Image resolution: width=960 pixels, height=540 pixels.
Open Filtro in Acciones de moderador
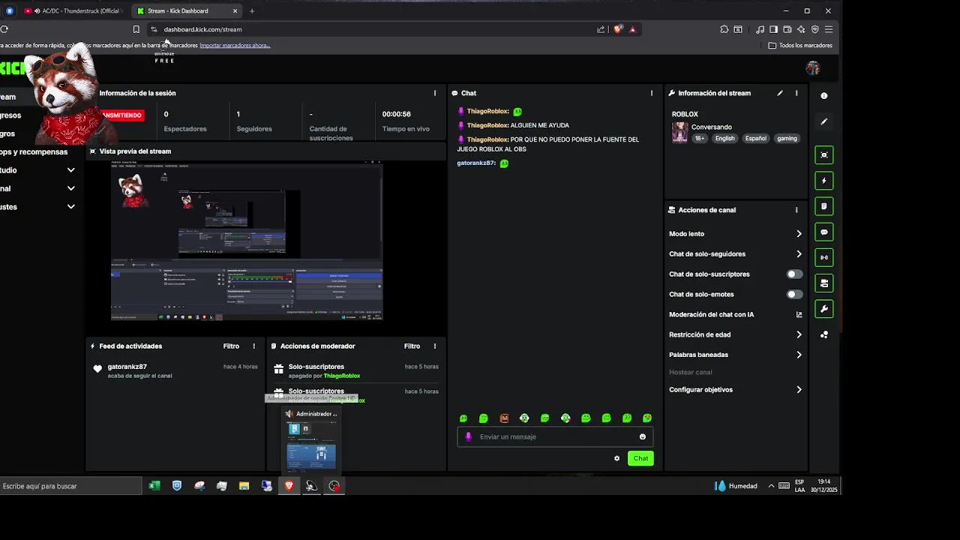click(x=412, y=346)
